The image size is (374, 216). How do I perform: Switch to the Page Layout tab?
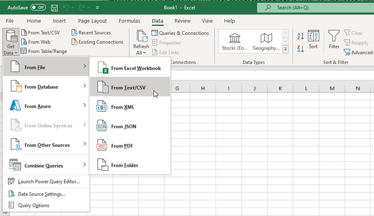92,21
